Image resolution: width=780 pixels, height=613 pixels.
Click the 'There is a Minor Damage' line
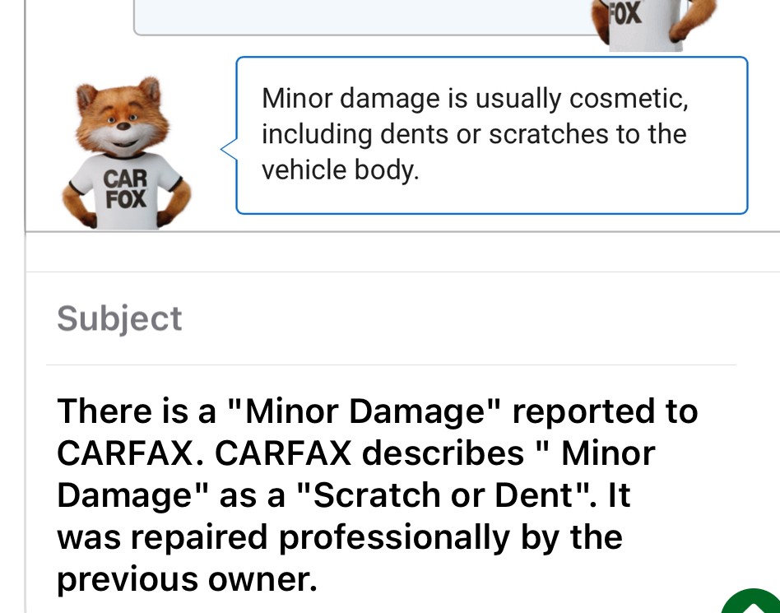378,411
